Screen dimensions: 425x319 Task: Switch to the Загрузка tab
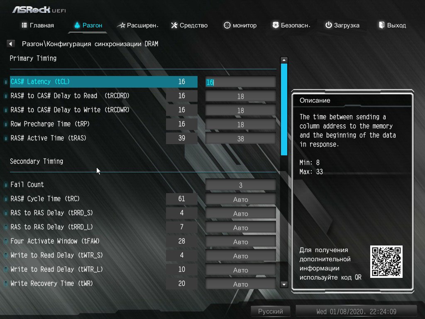coord(342,25)
